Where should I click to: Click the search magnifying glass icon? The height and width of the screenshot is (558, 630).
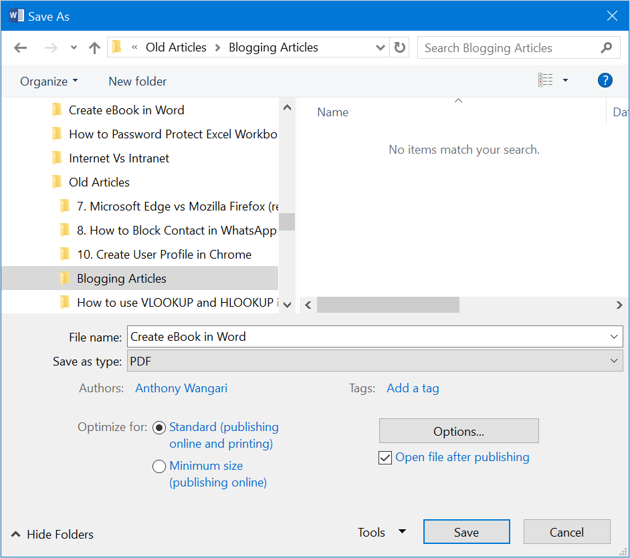(606, 48)
